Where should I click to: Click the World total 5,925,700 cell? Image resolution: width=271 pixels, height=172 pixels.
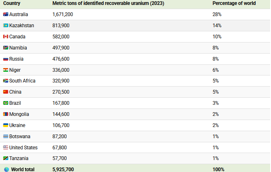63,170
